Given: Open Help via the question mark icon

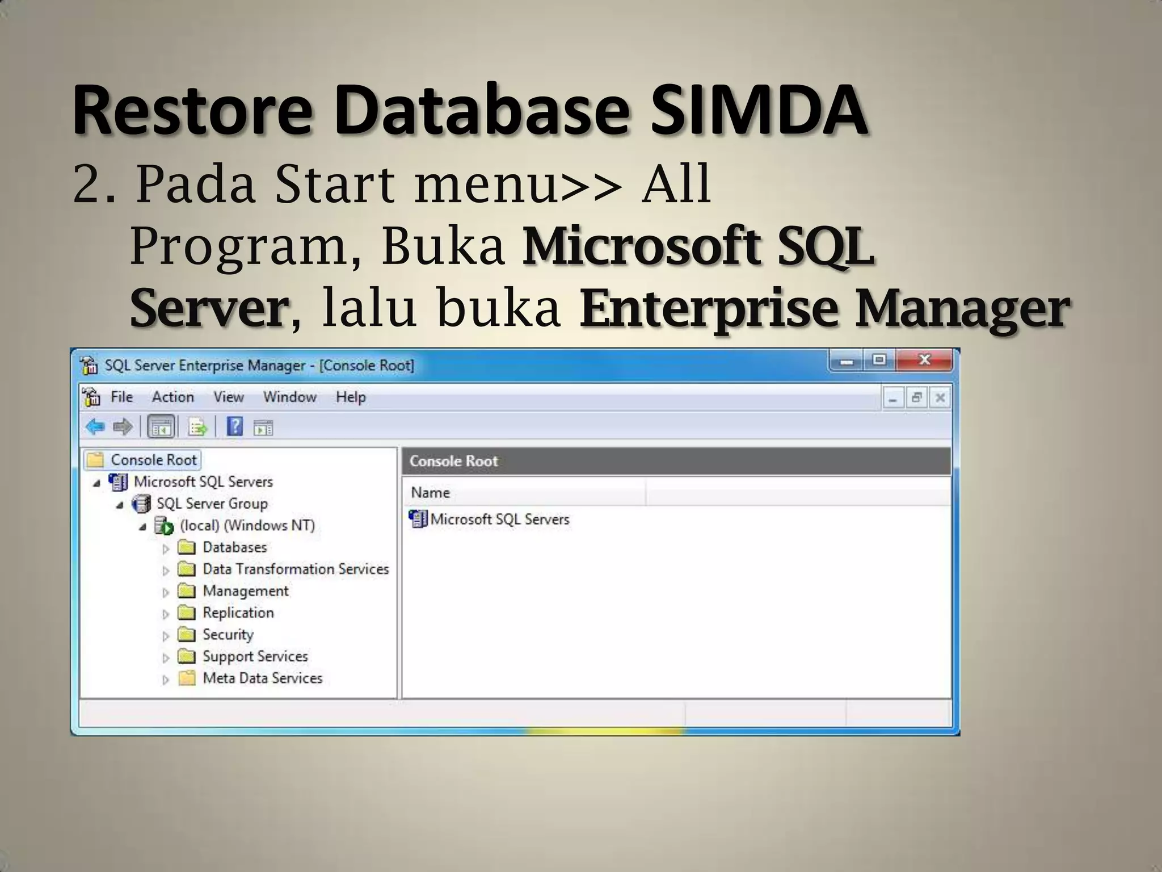Looking at the screenshot, I should pyautogui.click(x=234, y=426).
